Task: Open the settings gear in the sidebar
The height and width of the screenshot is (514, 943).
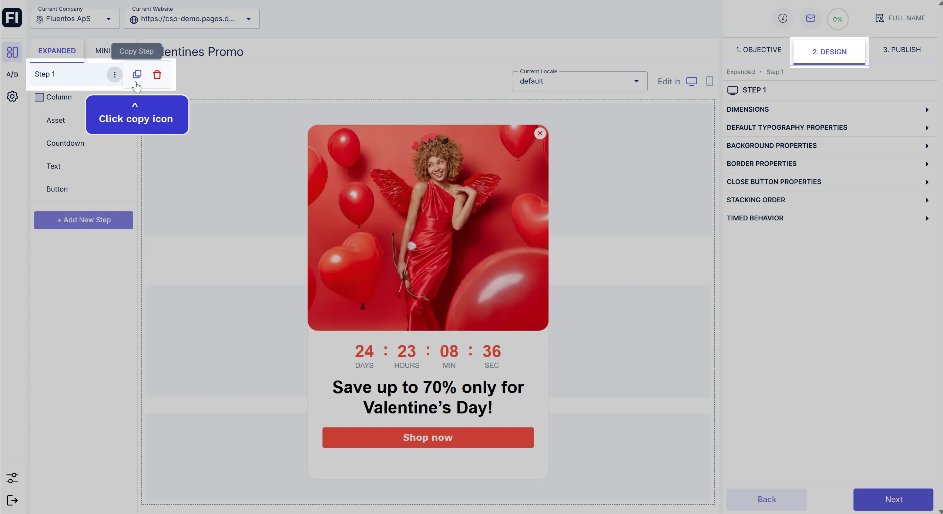Action: point(12,97)
